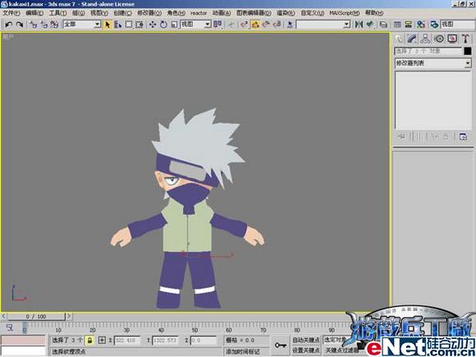
Task: Open the 编辑(E) menu
Action: coord(34,13)
